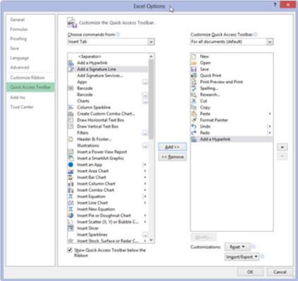Image resolution: width=298 pixels, height=281 pixels.
Task: Click Insert a SmartArt Graphic icon
Action: tap(70, 158)
